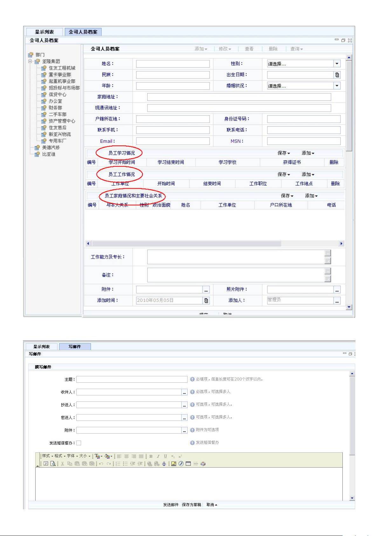This screenshot has width=379, height=536.
Task: Select the 写邮件 tab
Action: [x=75, y=346]
